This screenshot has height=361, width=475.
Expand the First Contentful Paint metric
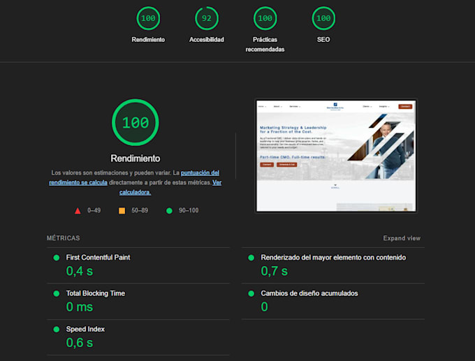pyautogui.click(x=98, y=258)
